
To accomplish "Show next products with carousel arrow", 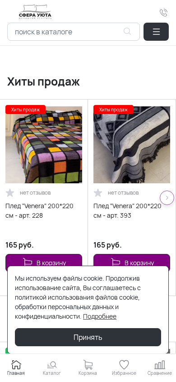I will [167, 198].
